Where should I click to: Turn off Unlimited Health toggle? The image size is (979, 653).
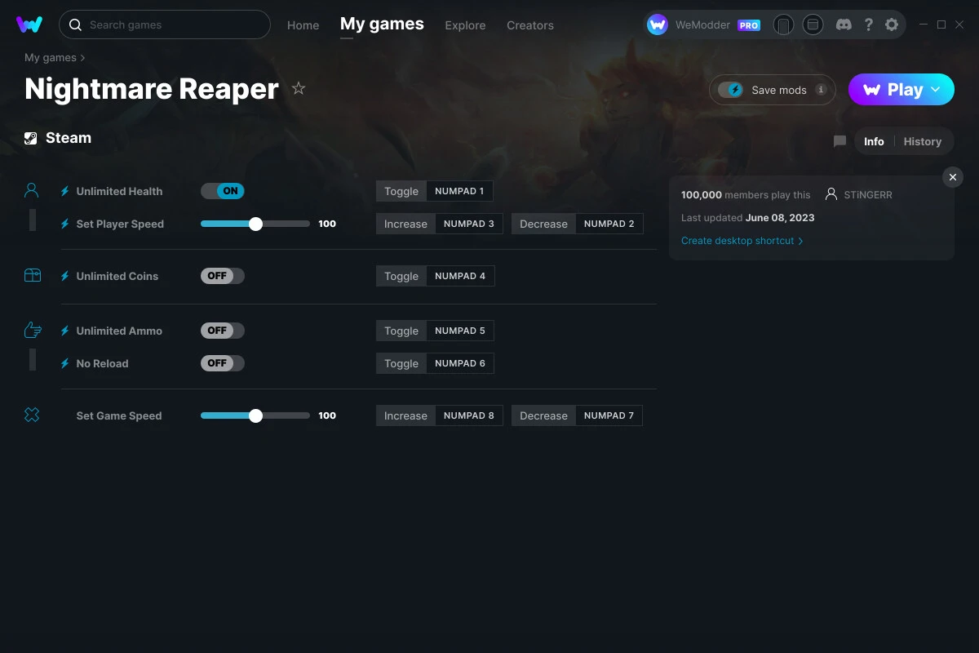(223, 191)
